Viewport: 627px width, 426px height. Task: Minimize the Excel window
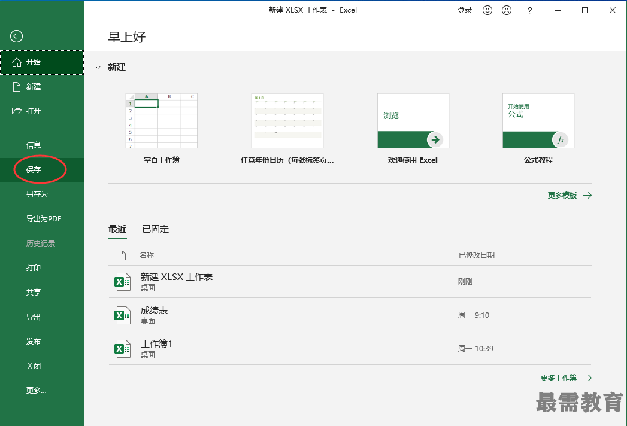[558, 10]
